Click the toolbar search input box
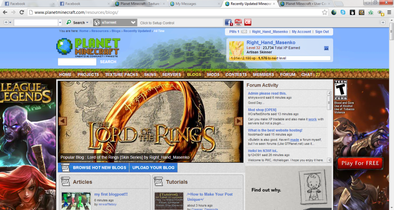394x210 pixels. click(36, 23)
